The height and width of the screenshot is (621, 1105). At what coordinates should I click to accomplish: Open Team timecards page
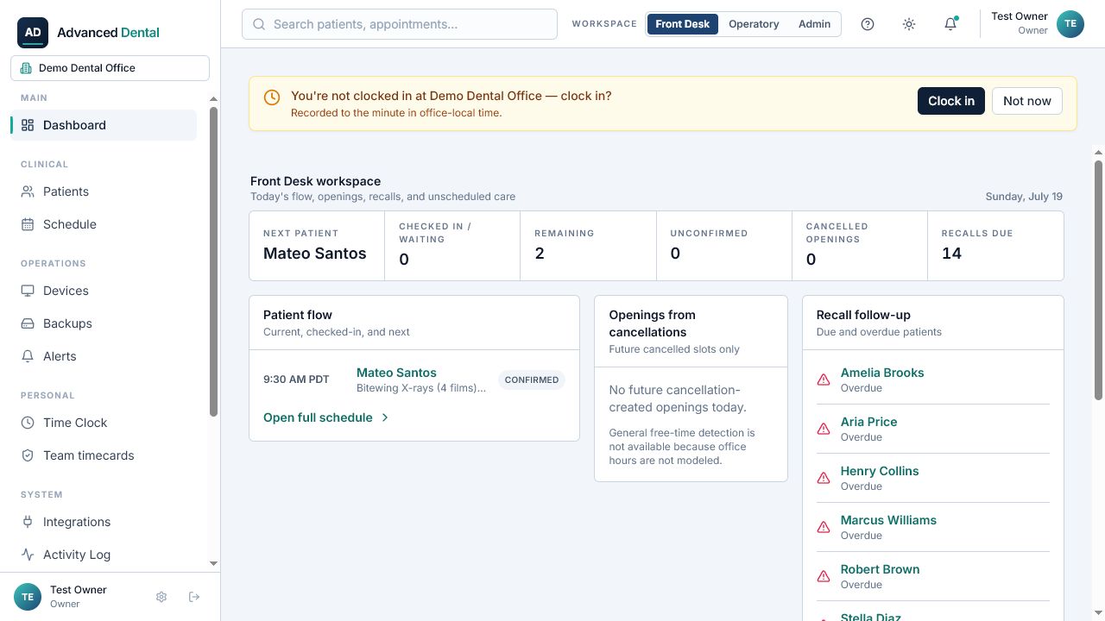tap(104, 455)
